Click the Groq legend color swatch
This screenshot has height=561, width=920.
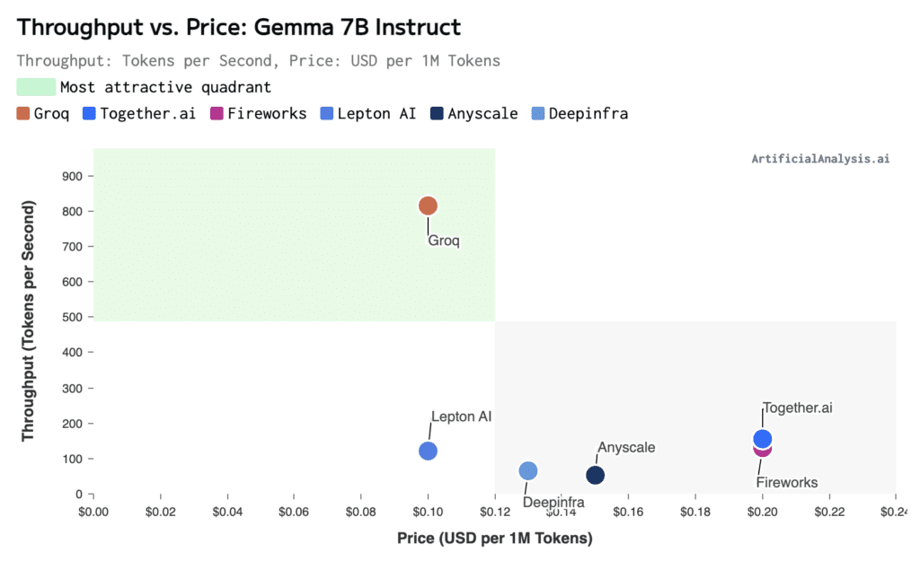[22, 114]
